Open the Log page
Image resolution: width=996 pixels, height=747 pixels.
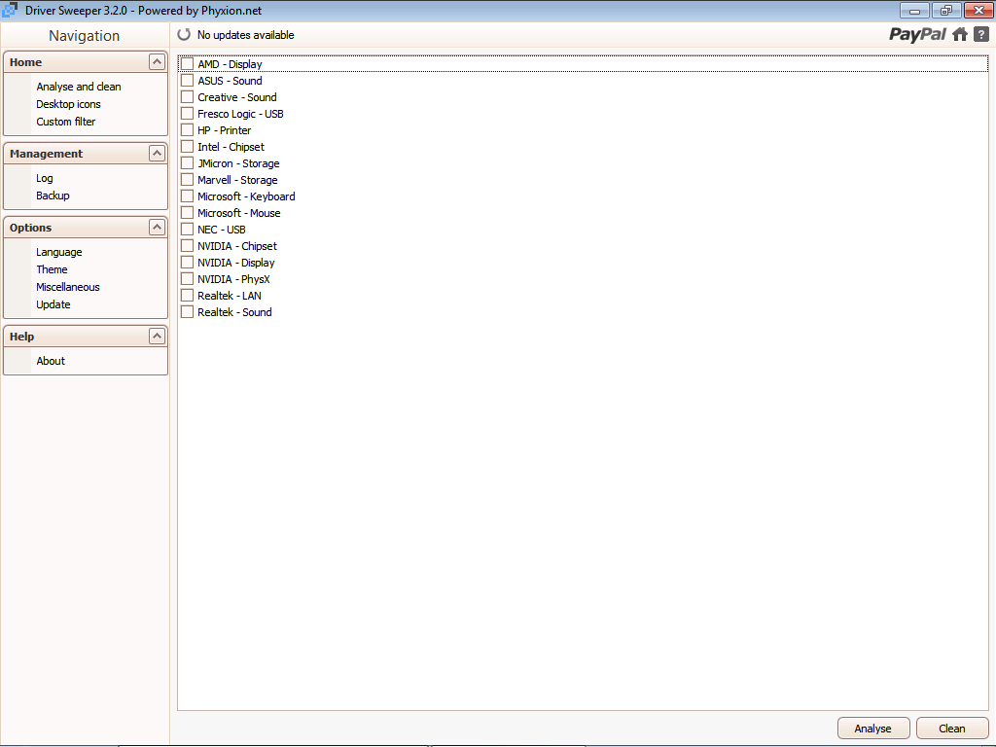click(x=45, y=178)
